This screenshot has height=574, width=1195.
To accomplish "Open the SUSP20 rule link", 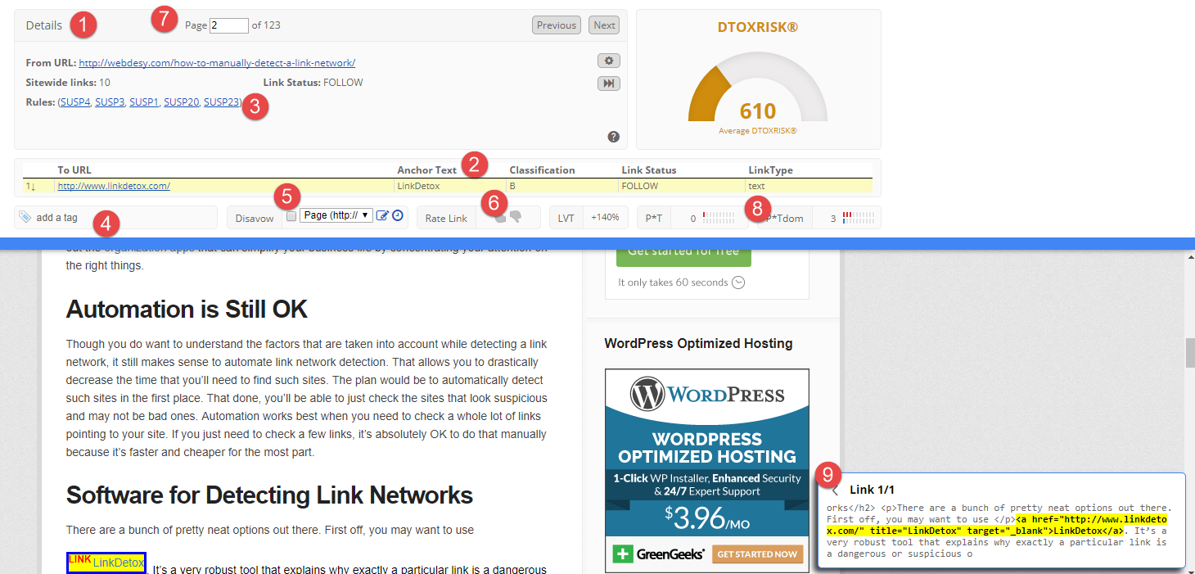I will coord(182,102).
